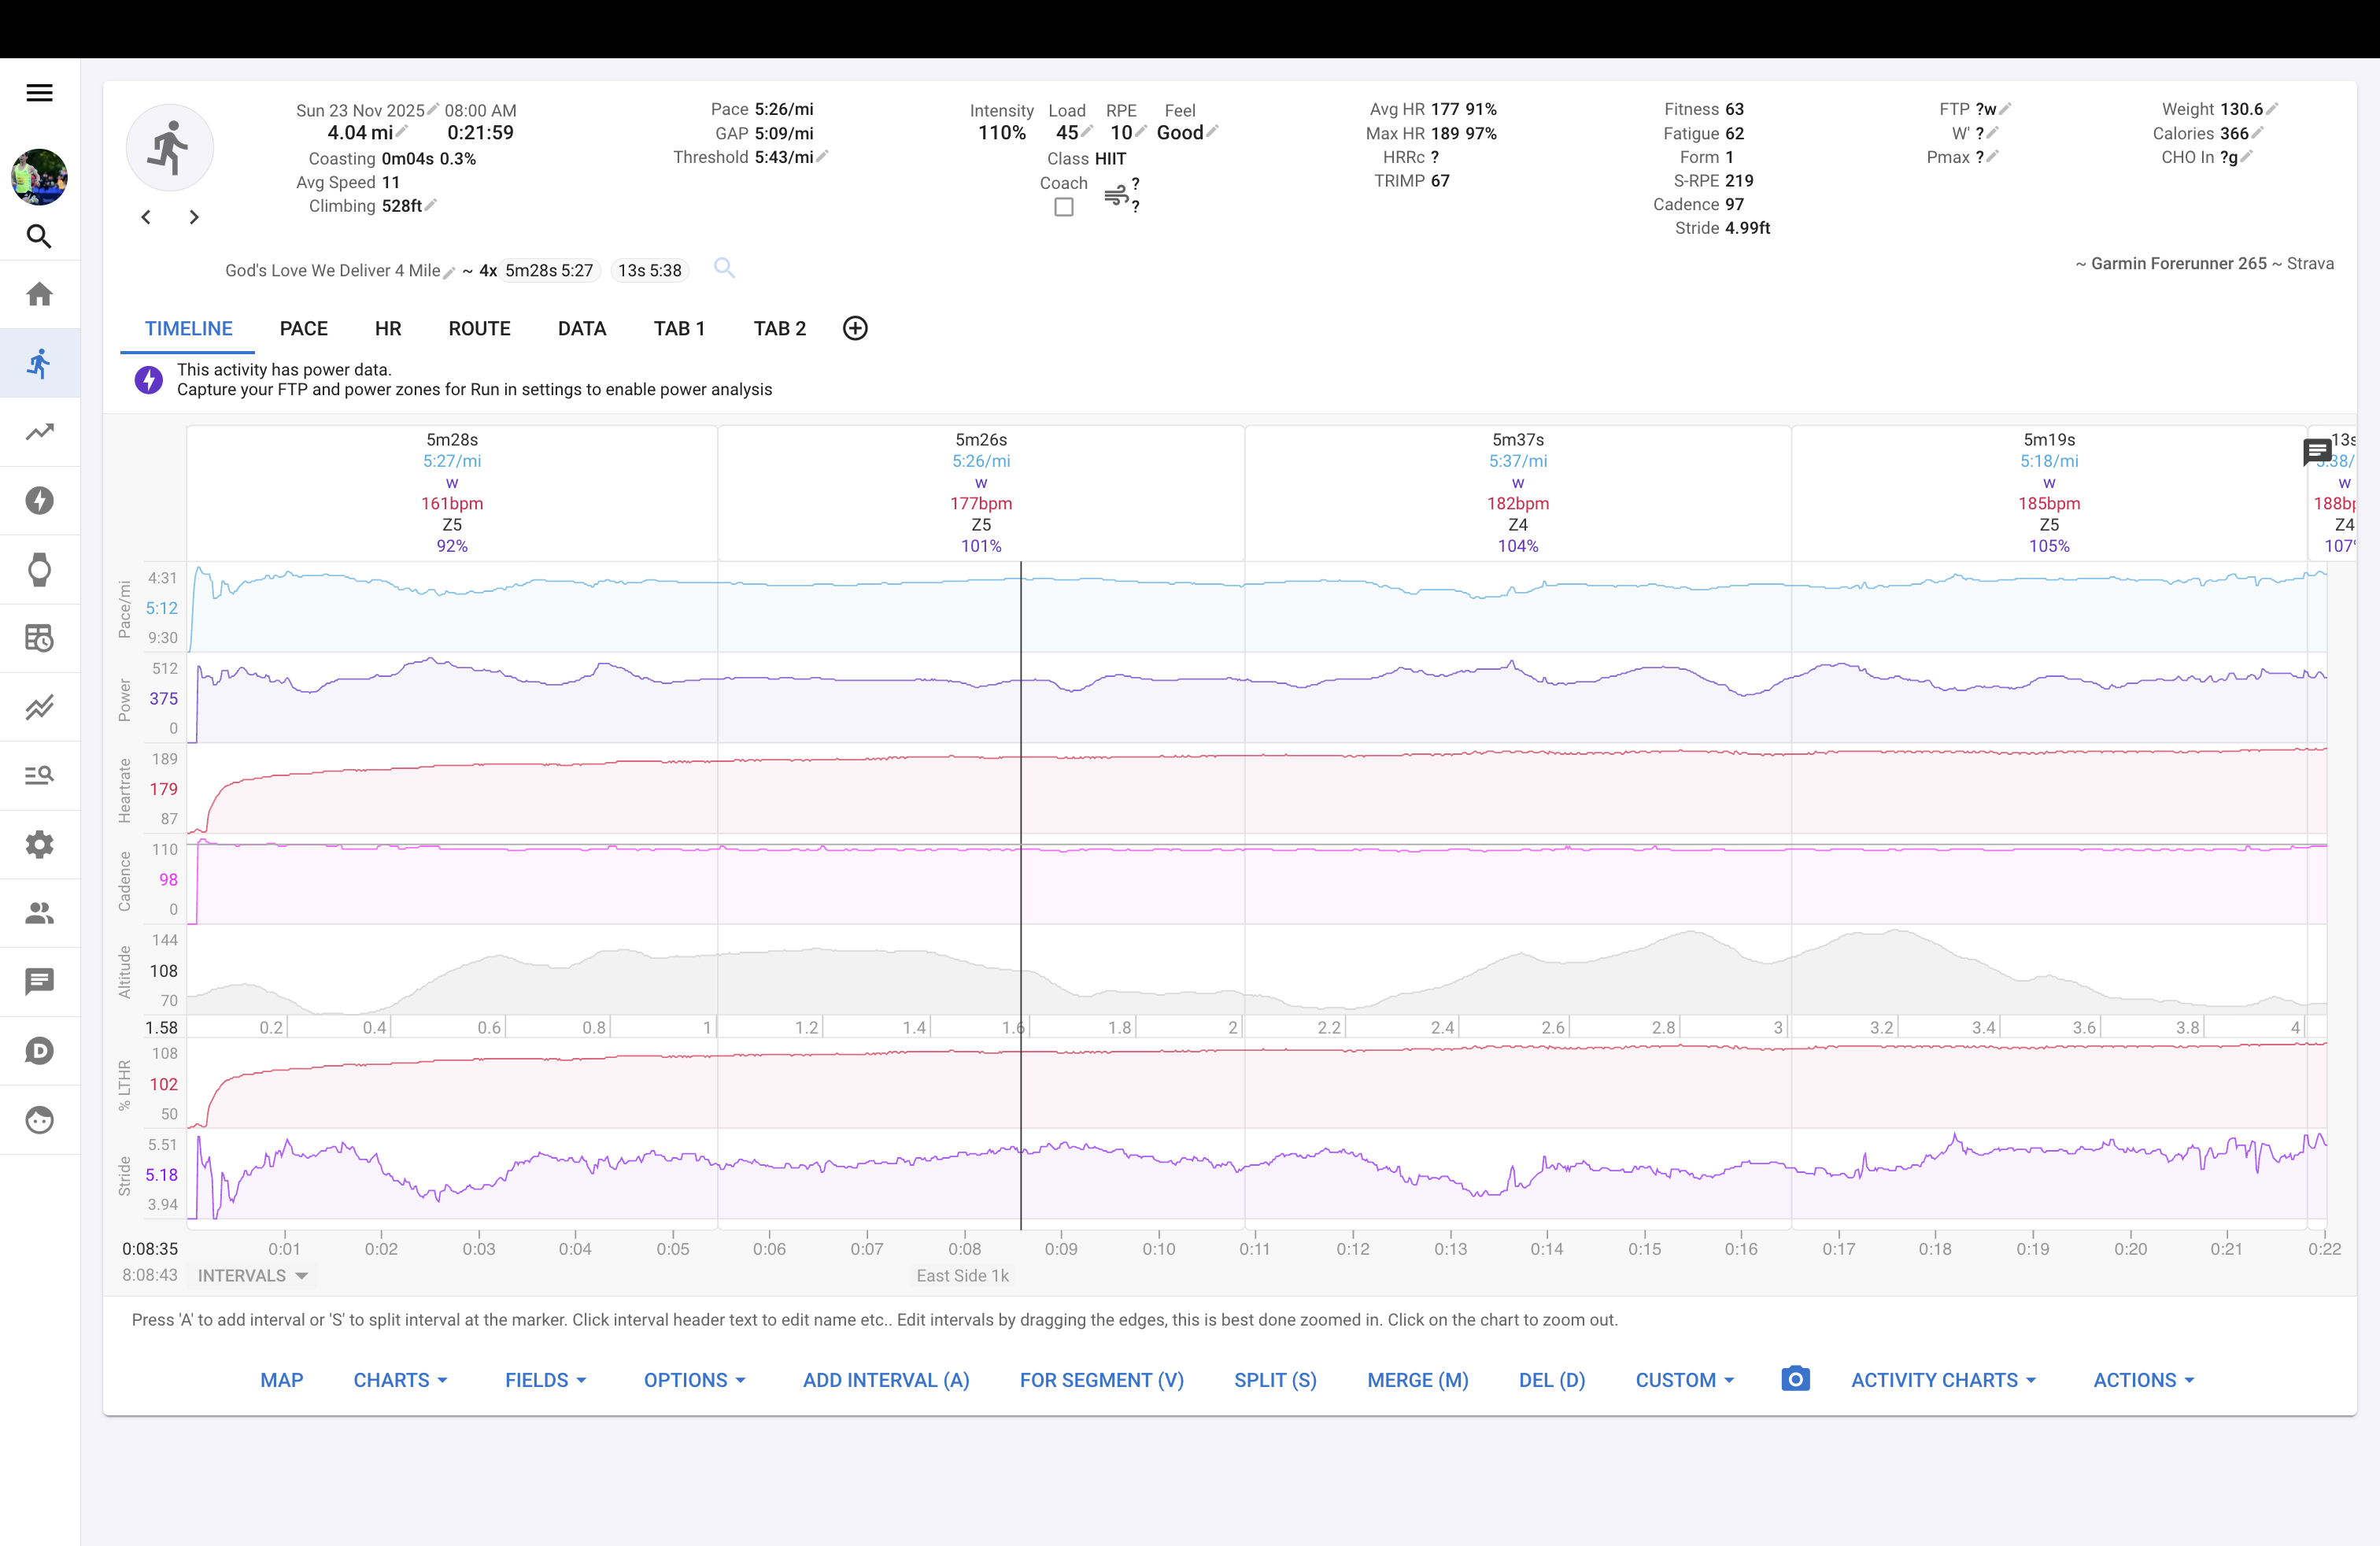This screenshot has width=2380, height=1546.
Task: Open the interval comment icon
Action: [x=2316, y=452]
